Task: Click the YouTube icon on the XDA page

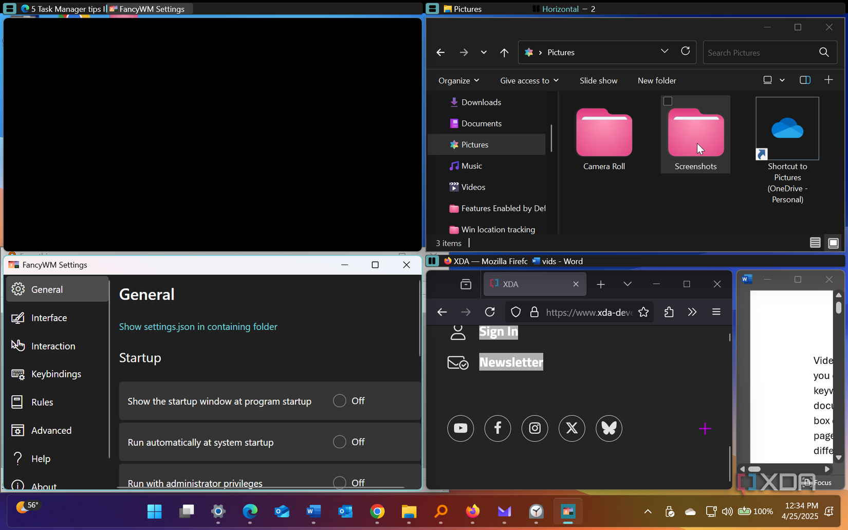Action: coord(460,428)
